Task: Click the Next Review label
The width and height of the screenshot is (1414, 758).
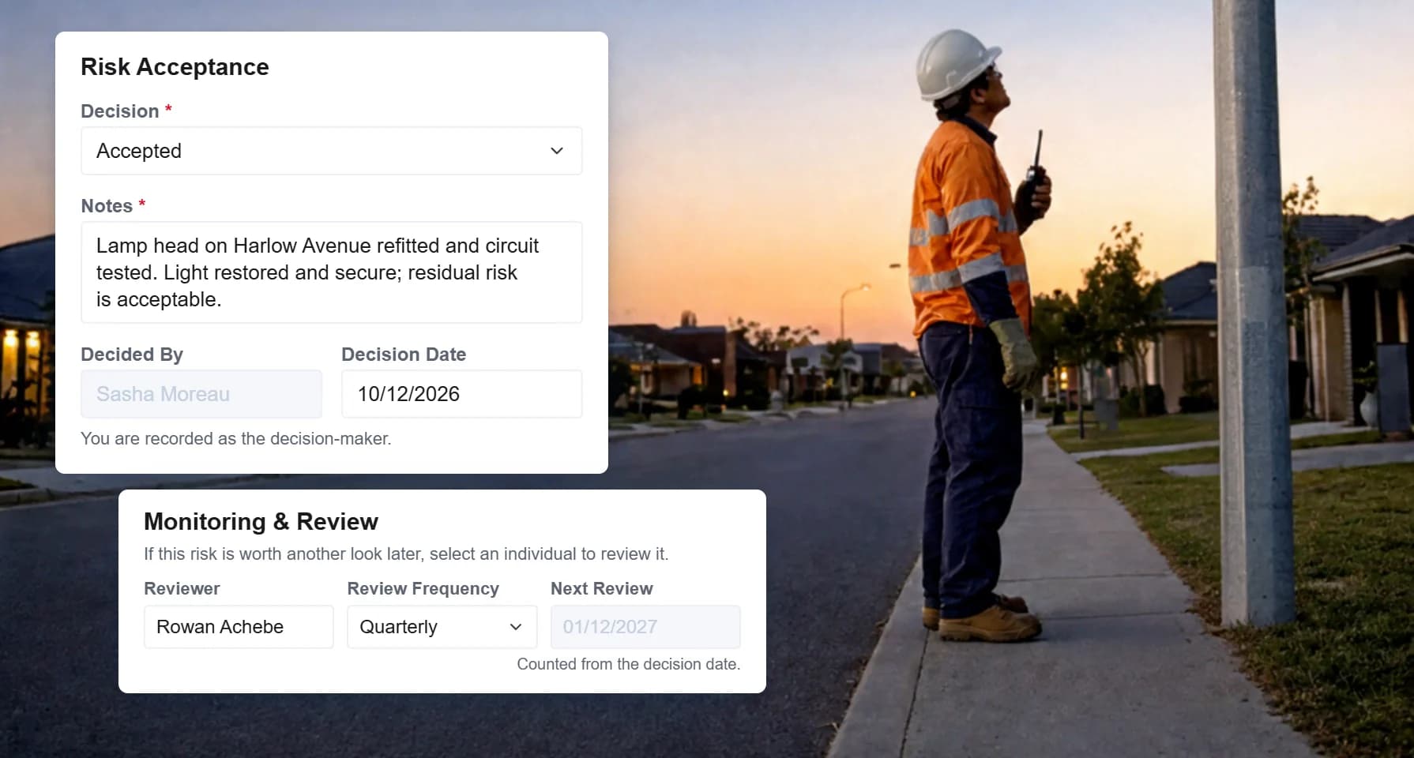Action: [602, 588]
